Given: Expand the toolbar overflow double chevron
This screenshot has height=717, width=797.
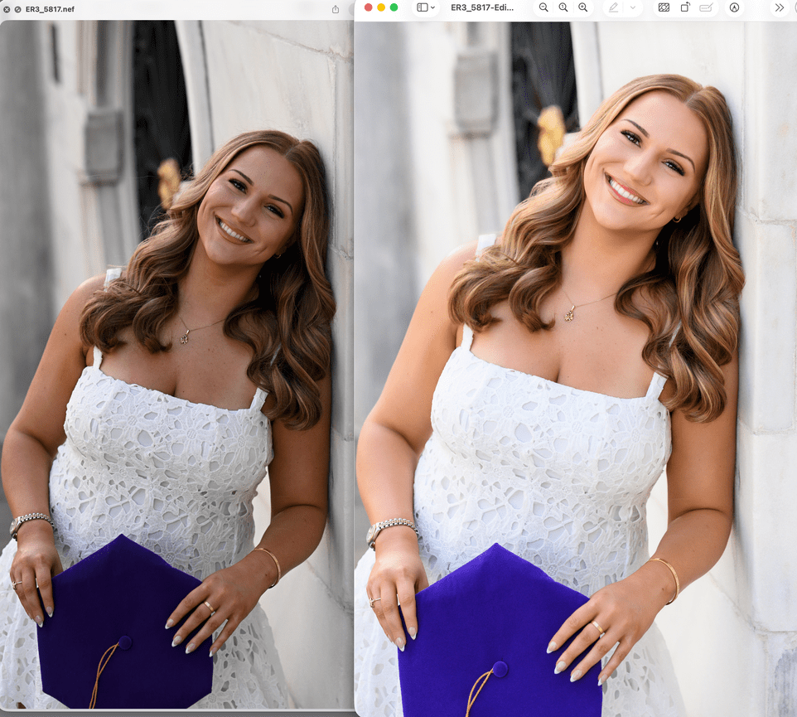Looking at the screenshot, I should [x=780, y=7].
